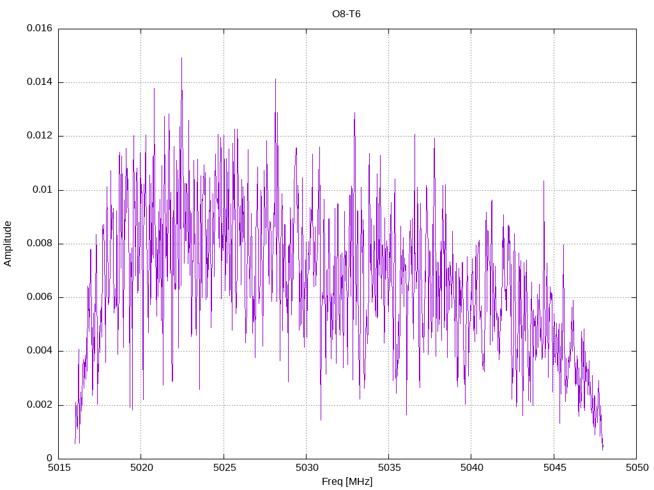Click the 5050 x-axis tick label

pos(637,468)
